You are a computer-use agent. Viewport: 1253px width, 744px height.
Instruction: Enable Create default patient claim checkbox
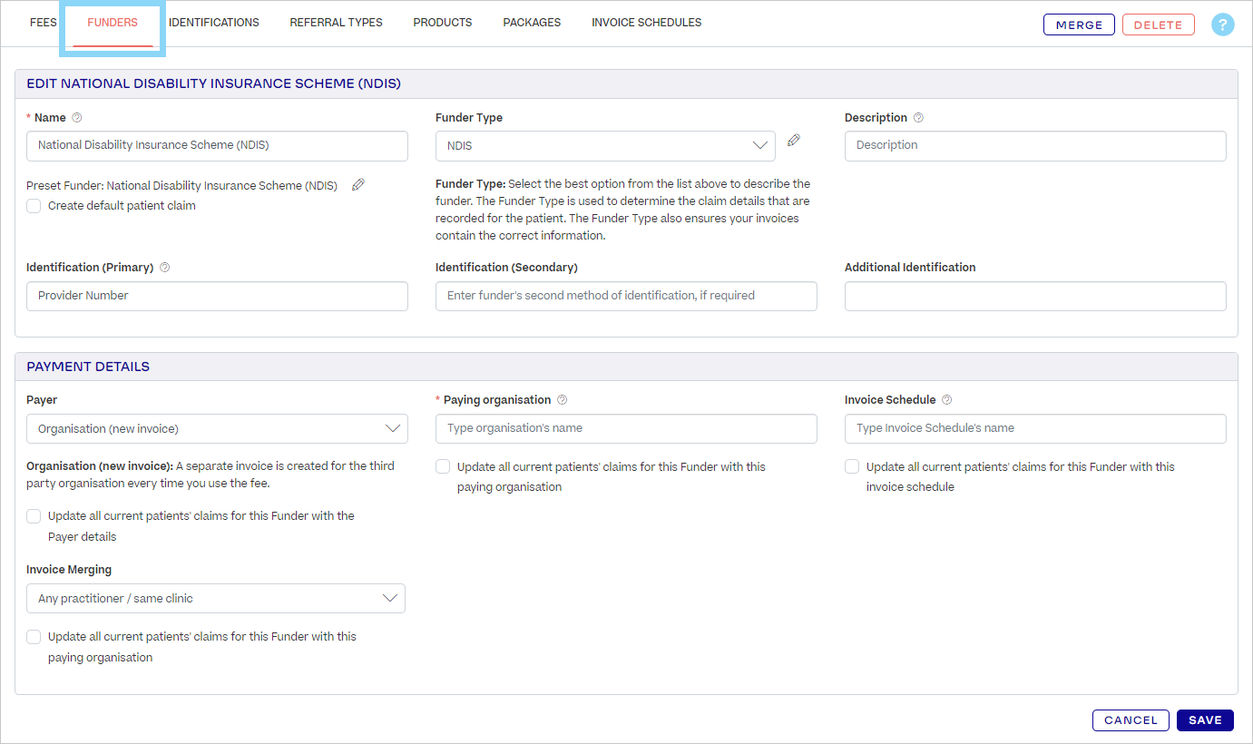coord(34,206)
